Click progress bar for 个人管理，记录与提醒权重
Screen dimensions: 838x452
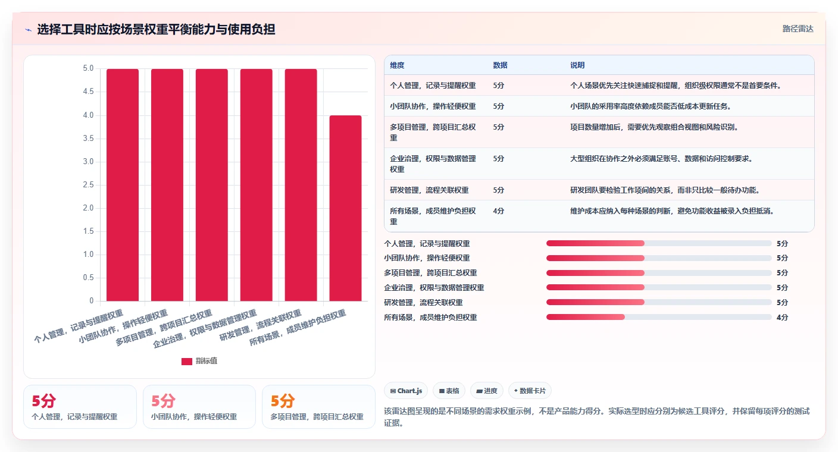pos(659,243)
